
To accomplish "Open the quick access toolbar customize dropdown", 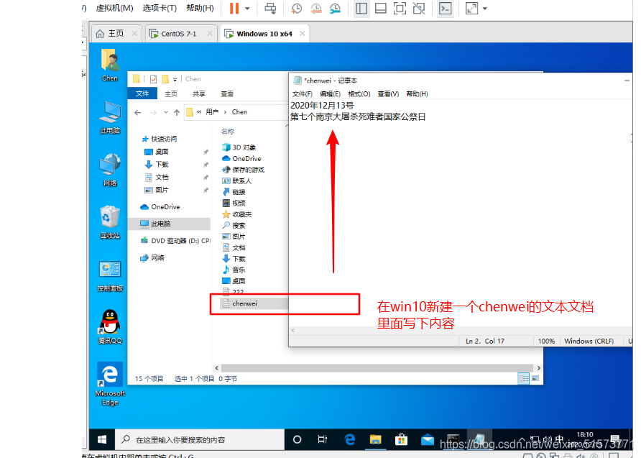I will point(175,79).
